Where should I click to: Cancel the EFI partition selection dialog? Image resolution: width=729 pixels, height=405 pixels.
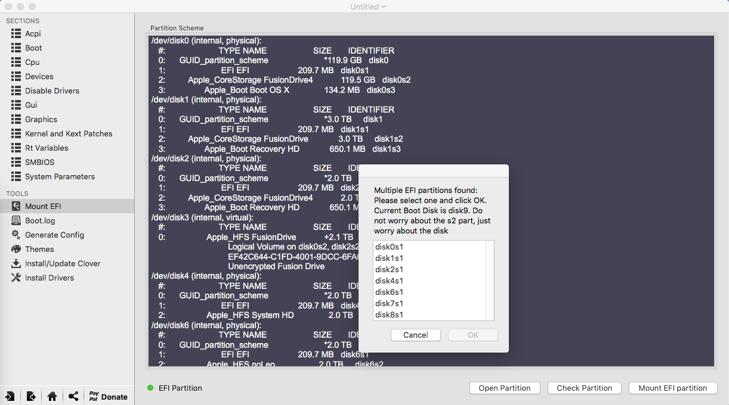point(416,335)
